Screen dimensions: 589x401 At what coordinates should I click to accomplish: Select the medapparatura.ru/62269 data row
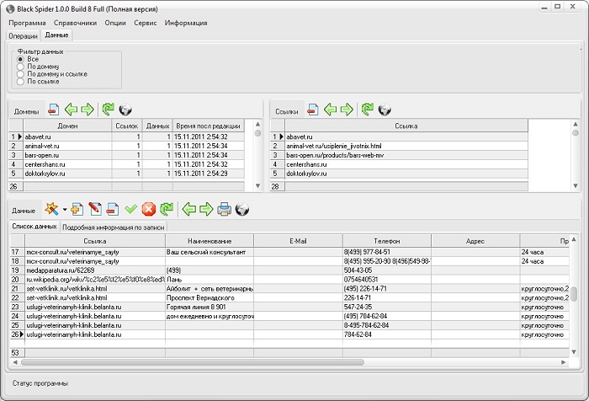(289, 270)
